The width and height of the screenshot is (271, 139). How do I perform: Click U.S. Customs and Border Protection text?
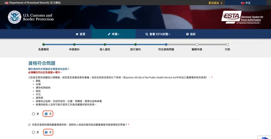click(x=38, y=17)
